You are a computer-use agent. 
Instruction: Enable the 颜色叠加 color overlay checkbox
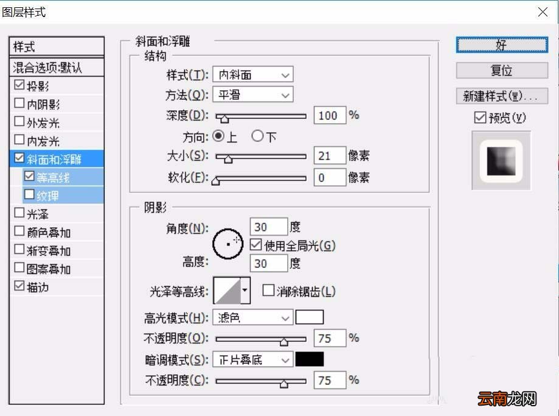click(x=19, y=231)
